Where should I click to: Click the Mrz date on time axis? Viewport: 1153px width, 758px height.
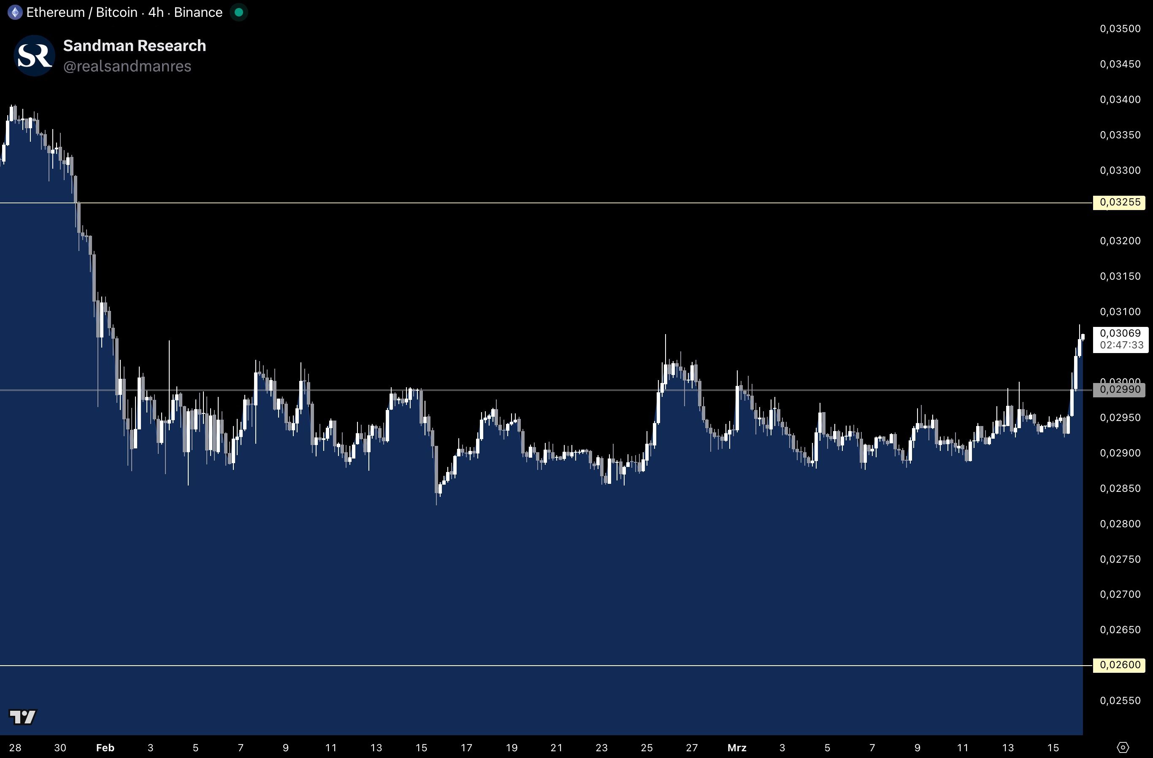(736, 747)
